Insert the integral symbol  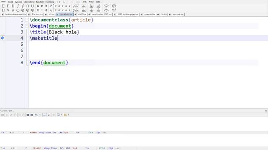coord(18,6)
